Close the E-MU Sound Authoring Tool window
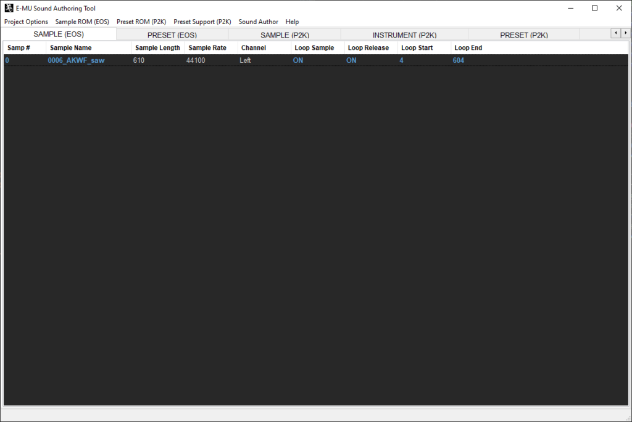632x422 pixels. click(x=619, y=8)
